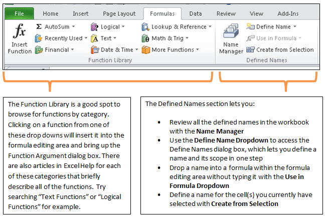
Task: Select the Formulas tab
Action: coord(162,13)
